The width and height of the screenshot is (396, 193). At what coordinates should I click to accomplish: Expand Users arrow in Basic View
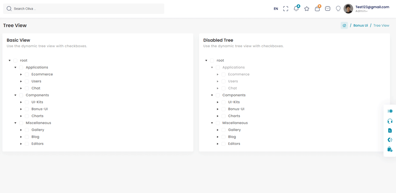tap(21, 81)
